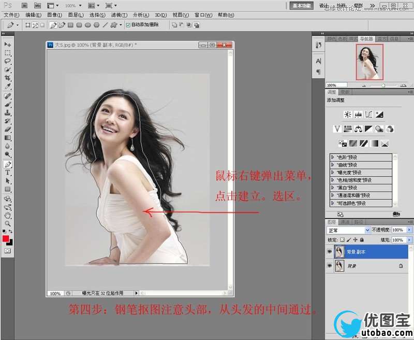Hide the 背景 副本 layer eye icon
This screenshot has width=414, height=340.
(329, 251)
